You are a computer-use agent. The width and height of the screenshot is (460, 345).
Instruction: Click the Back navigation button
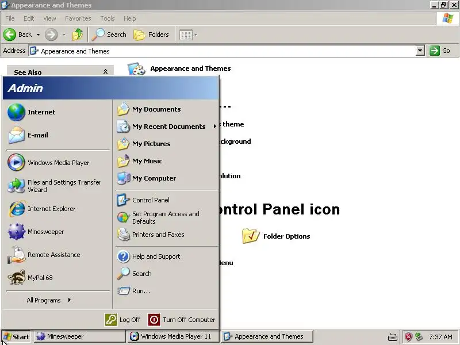(x=18, y=34)
